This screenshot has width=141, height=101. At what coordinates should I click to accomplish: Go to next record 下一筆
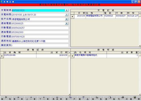tap(44, 98)
